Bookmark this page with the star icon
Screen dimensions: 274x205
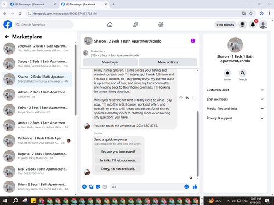click(x=251, y=13)
